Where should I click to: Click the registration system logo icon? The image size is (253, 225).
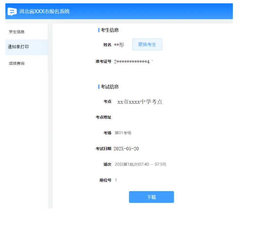[12, 11]
